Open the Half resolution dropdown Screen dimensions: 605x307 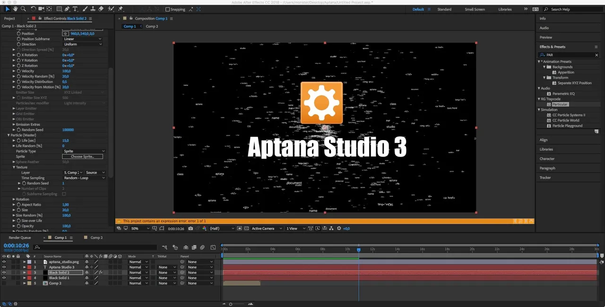[222, 228]
